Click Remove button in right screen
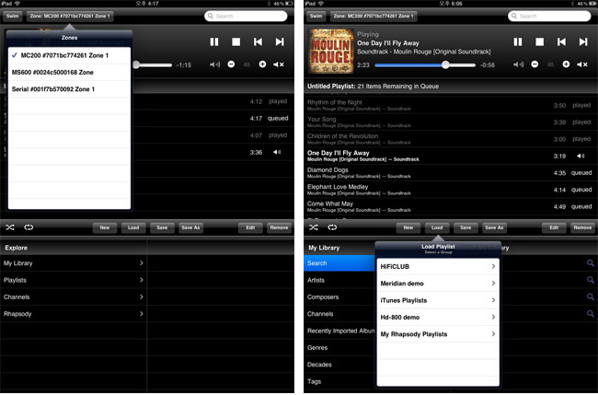This screenshot has height=395, width=598. (582, 227)
